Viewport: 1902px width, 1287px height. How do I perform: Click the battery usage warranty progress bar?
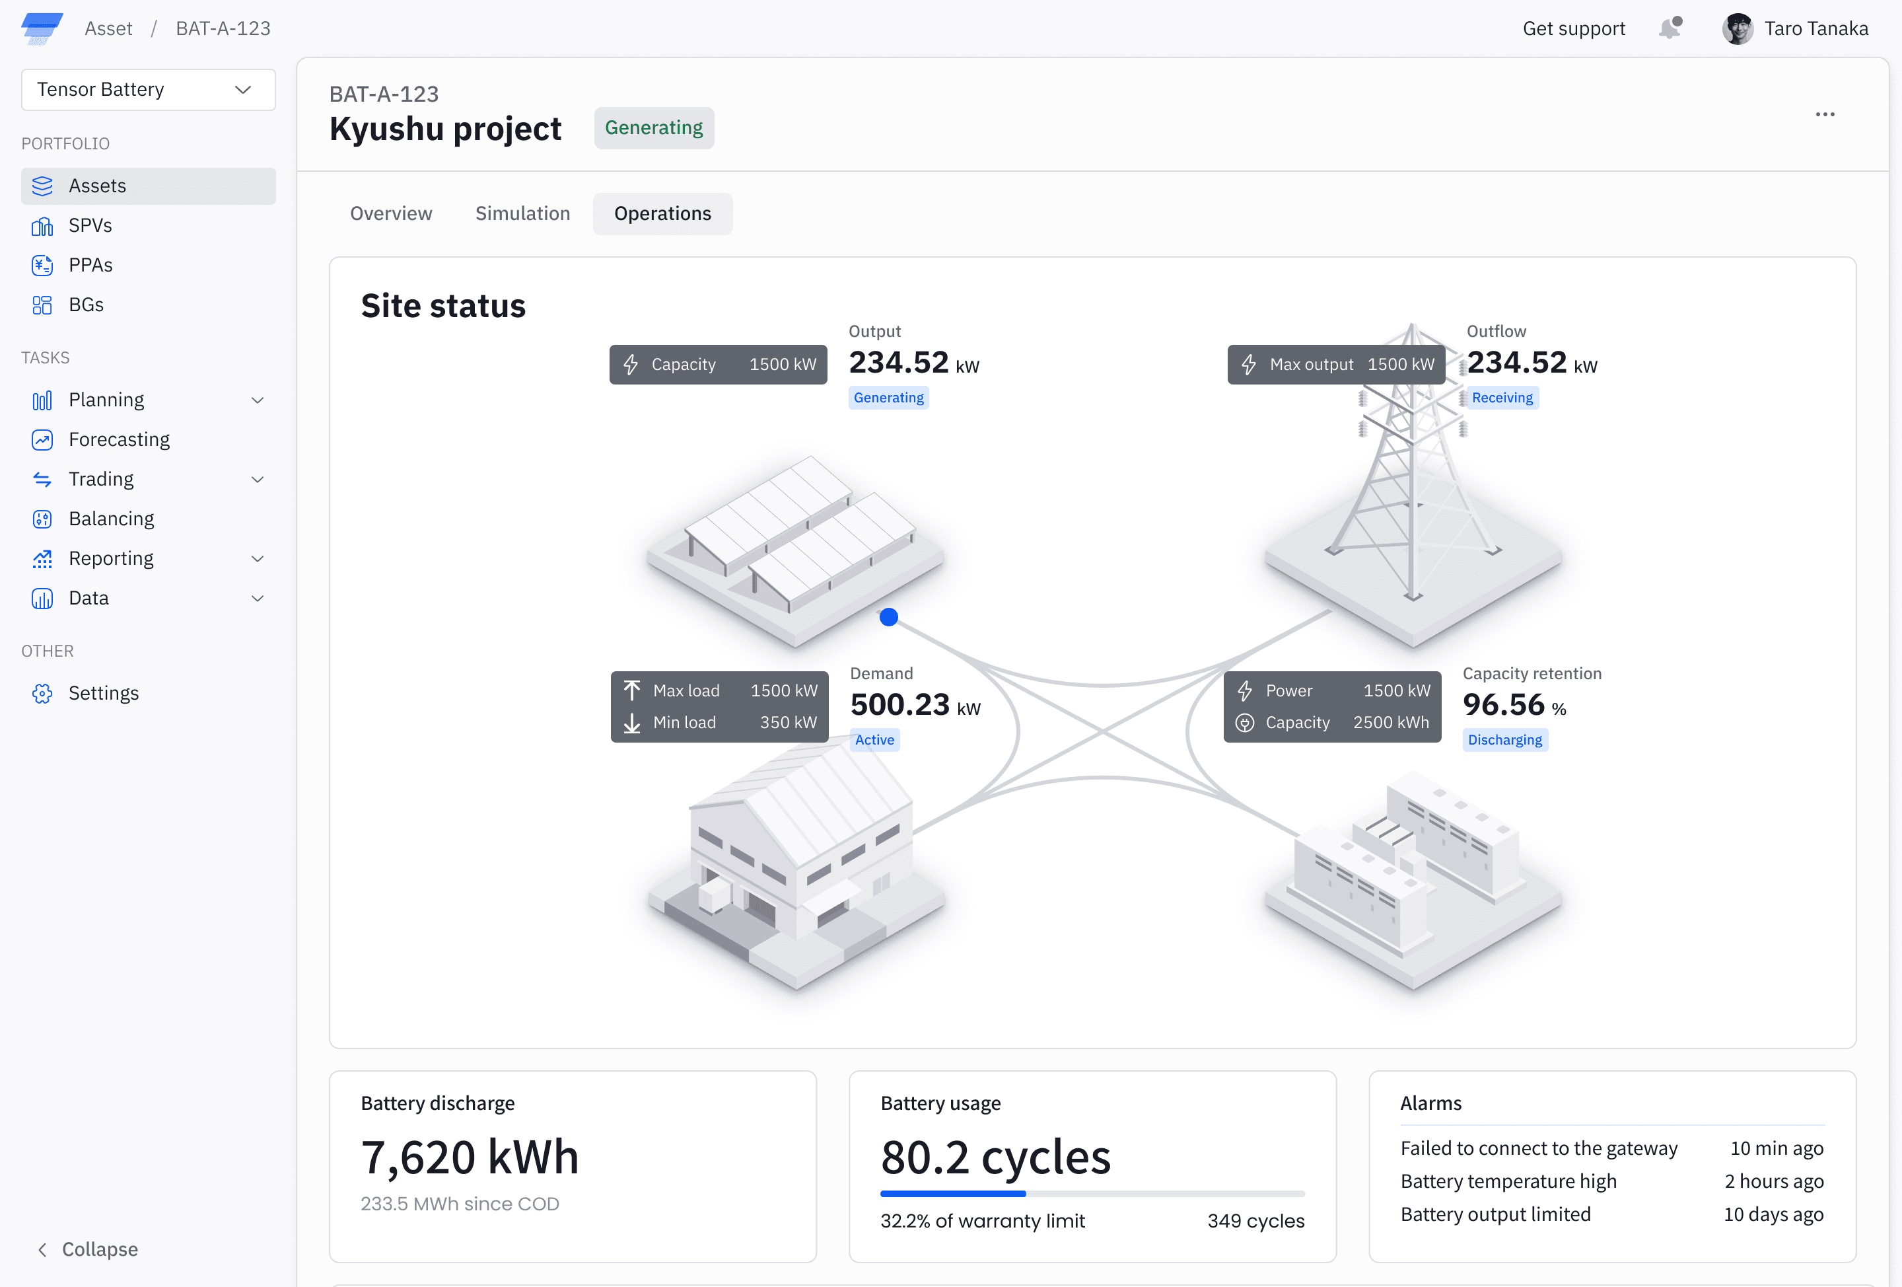click(x=1092, y=1194)
